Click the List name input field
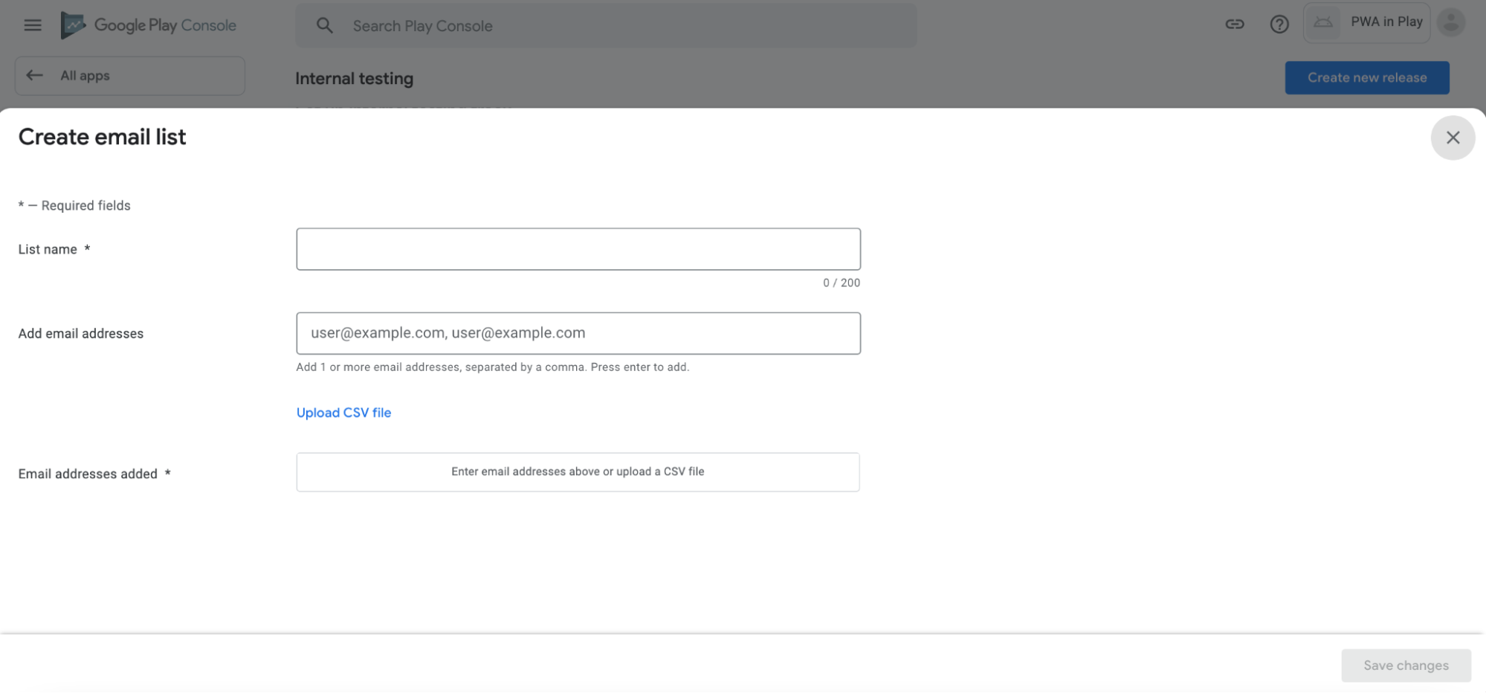This screenshot has height=693, width=1486. [578, 248]
